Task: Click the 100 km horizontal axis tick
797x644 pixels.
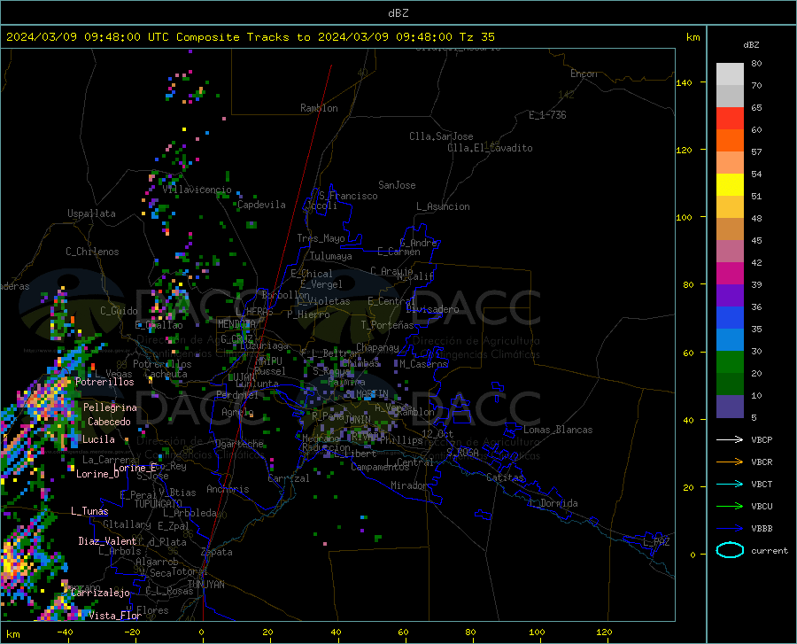Action: pyautogui.click(x=538, y=632)
